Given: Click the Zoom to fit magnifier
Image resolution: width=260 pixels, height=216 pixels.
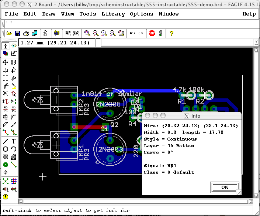Looking at the screenshot, I should coord(87,33).
